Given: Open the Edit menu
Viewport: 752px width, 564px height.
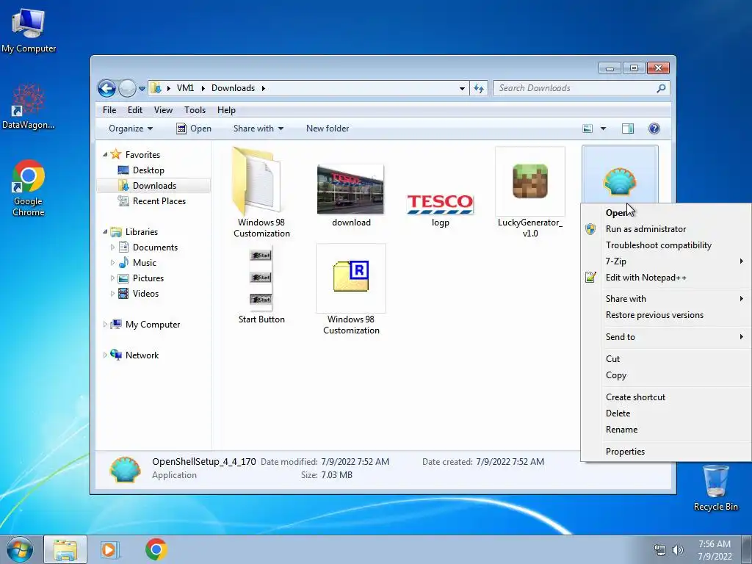Looking at the screenshot, I should 135,110.
